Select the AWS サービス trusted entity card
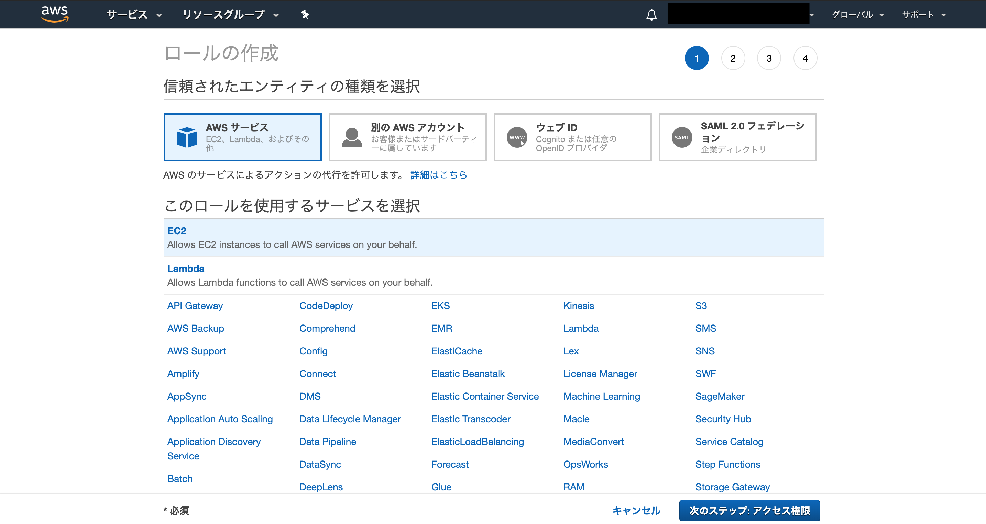 click(x=242, y=137)
